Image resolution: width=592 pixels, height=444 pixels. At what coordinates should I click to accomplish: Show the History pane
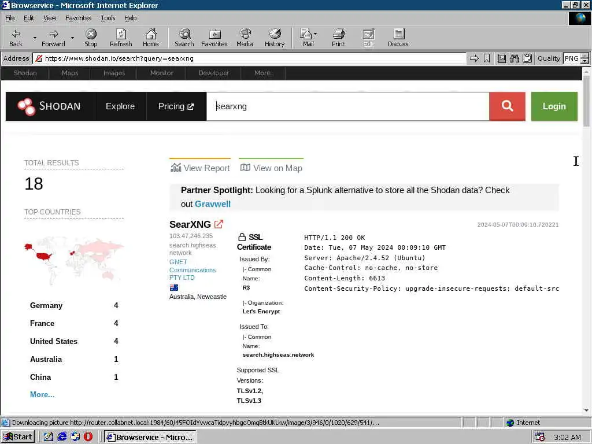pyautogui.click(x=275, y=38)
